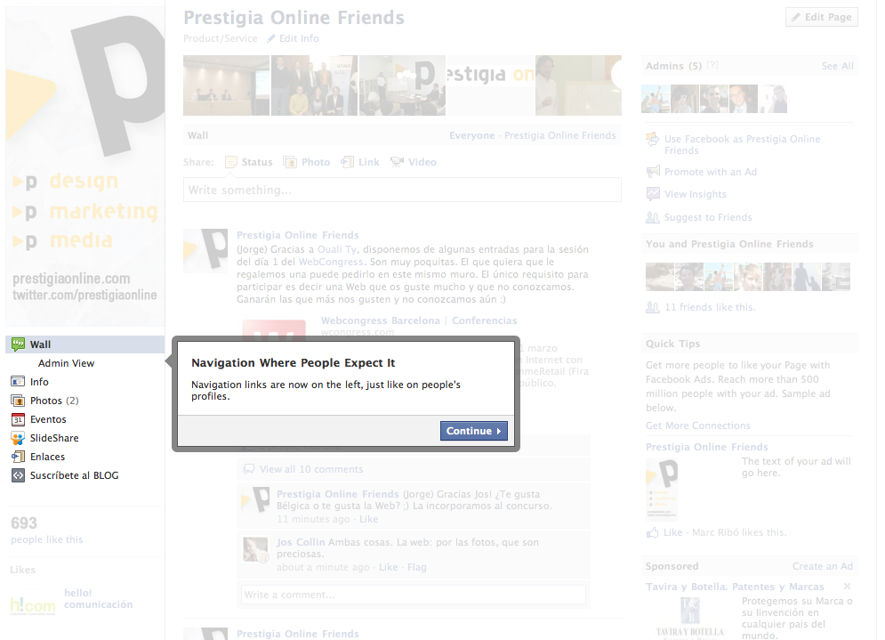
Task: Open Webcongress Barcelona | Conferencias link
Action: pos(419,320)
